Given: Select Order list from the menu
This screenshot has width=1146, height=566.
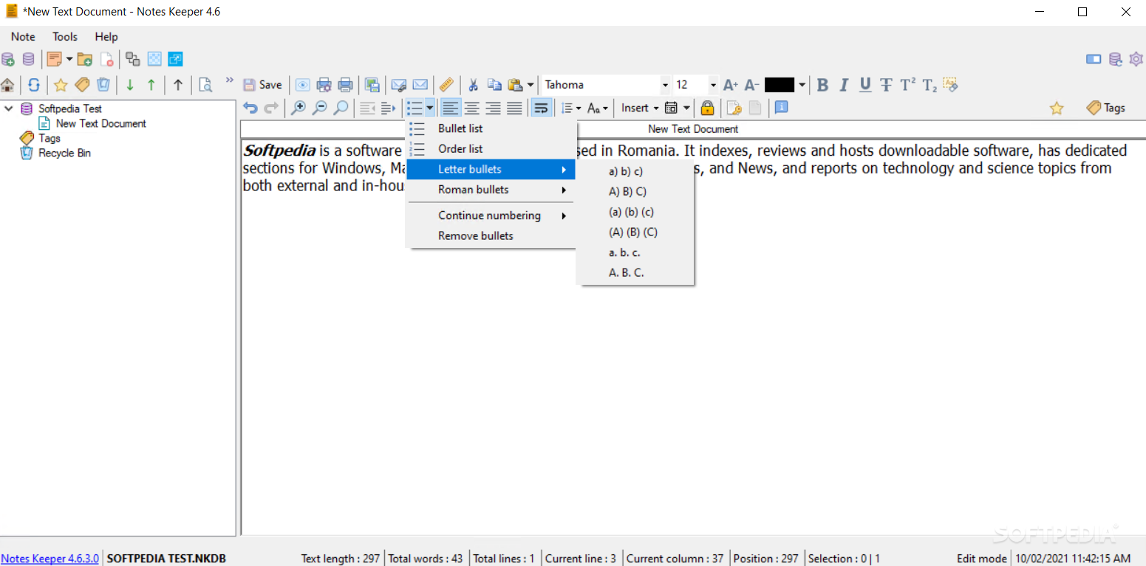Looking at the screenshot, I should [491, 149].
